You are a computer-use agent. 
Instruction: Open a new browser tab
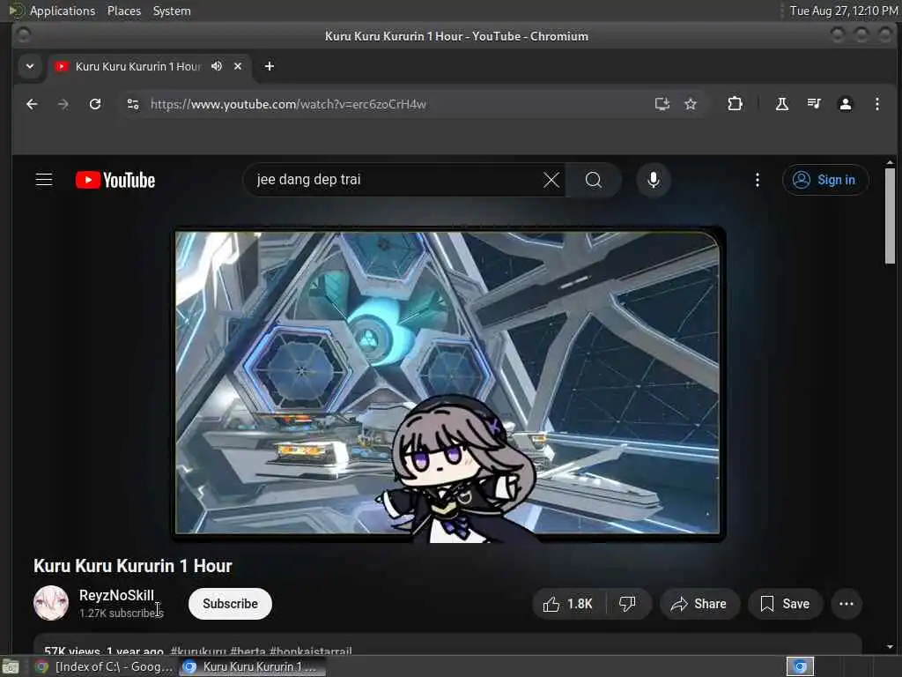(x=270, y=66)
